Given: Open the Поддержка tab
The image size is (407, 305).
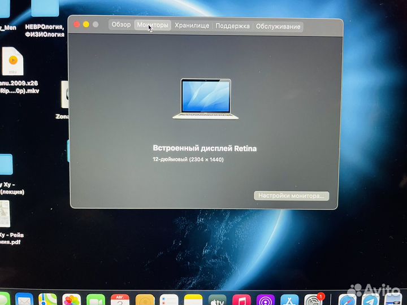Looking at the screenshot, I should (x=232, y=26).
